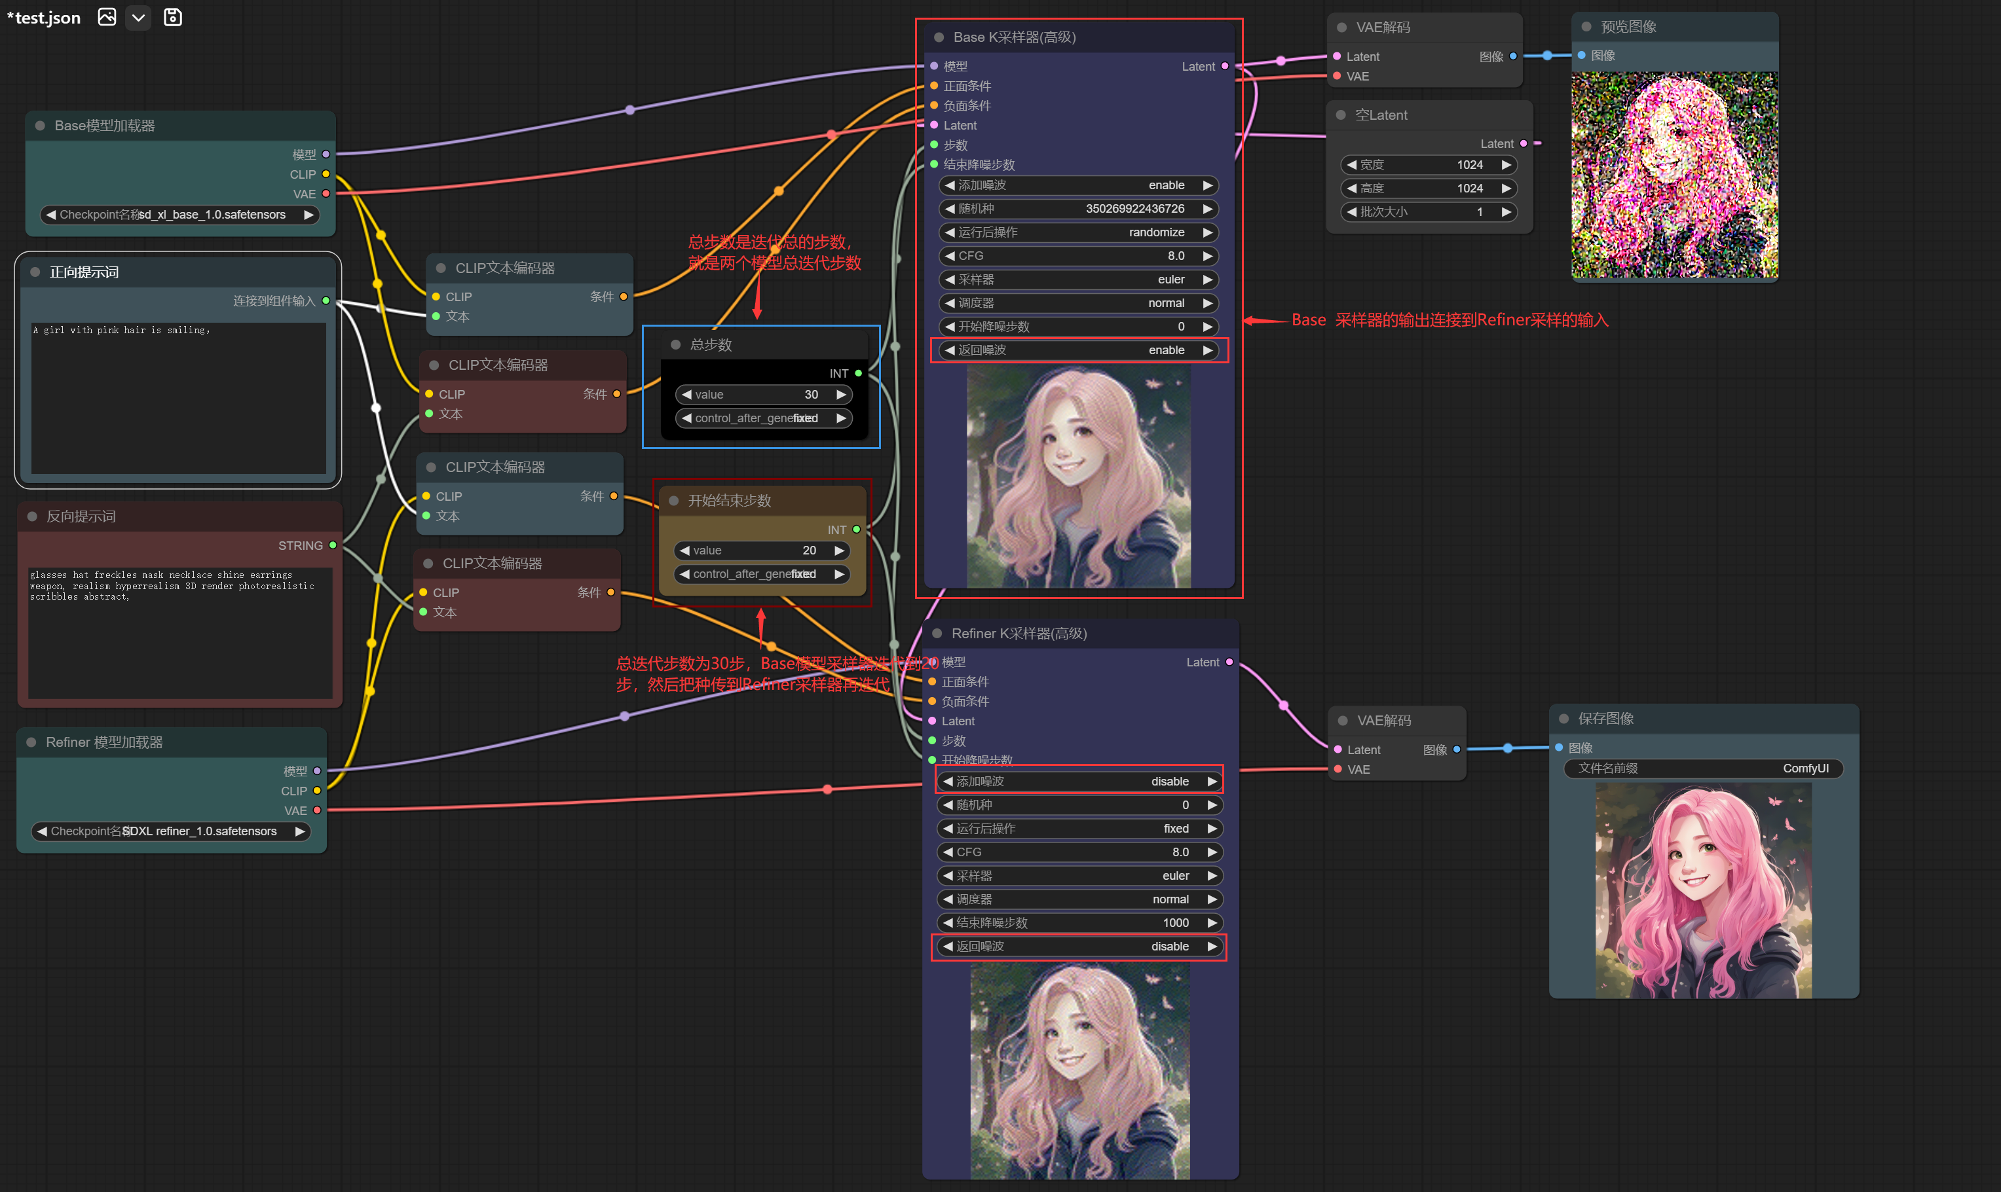The image size is (2001, 1192).
Task: Toggle 返回噪波 enable in Base sampler
Action: tap(1079, 350)
